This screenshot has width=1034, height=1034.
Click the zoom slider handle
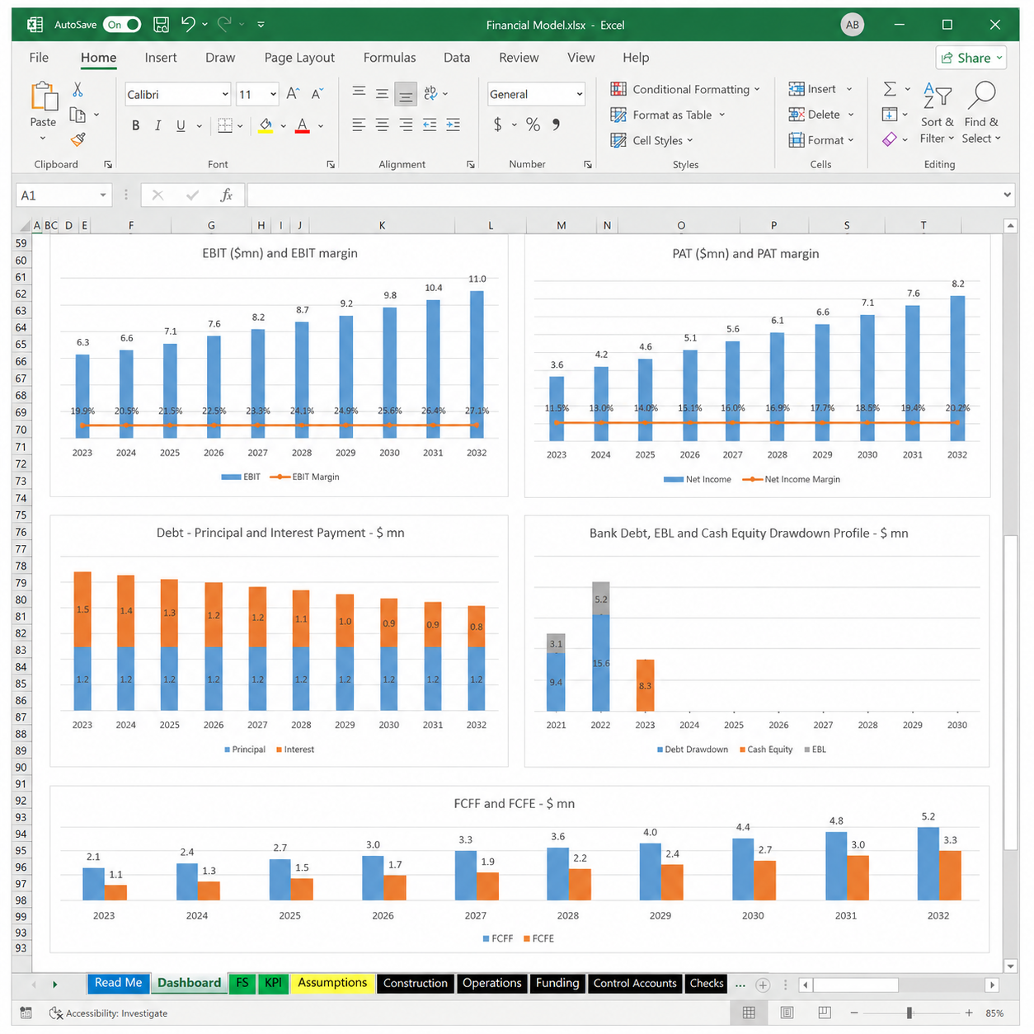[x=909, y=1013]
